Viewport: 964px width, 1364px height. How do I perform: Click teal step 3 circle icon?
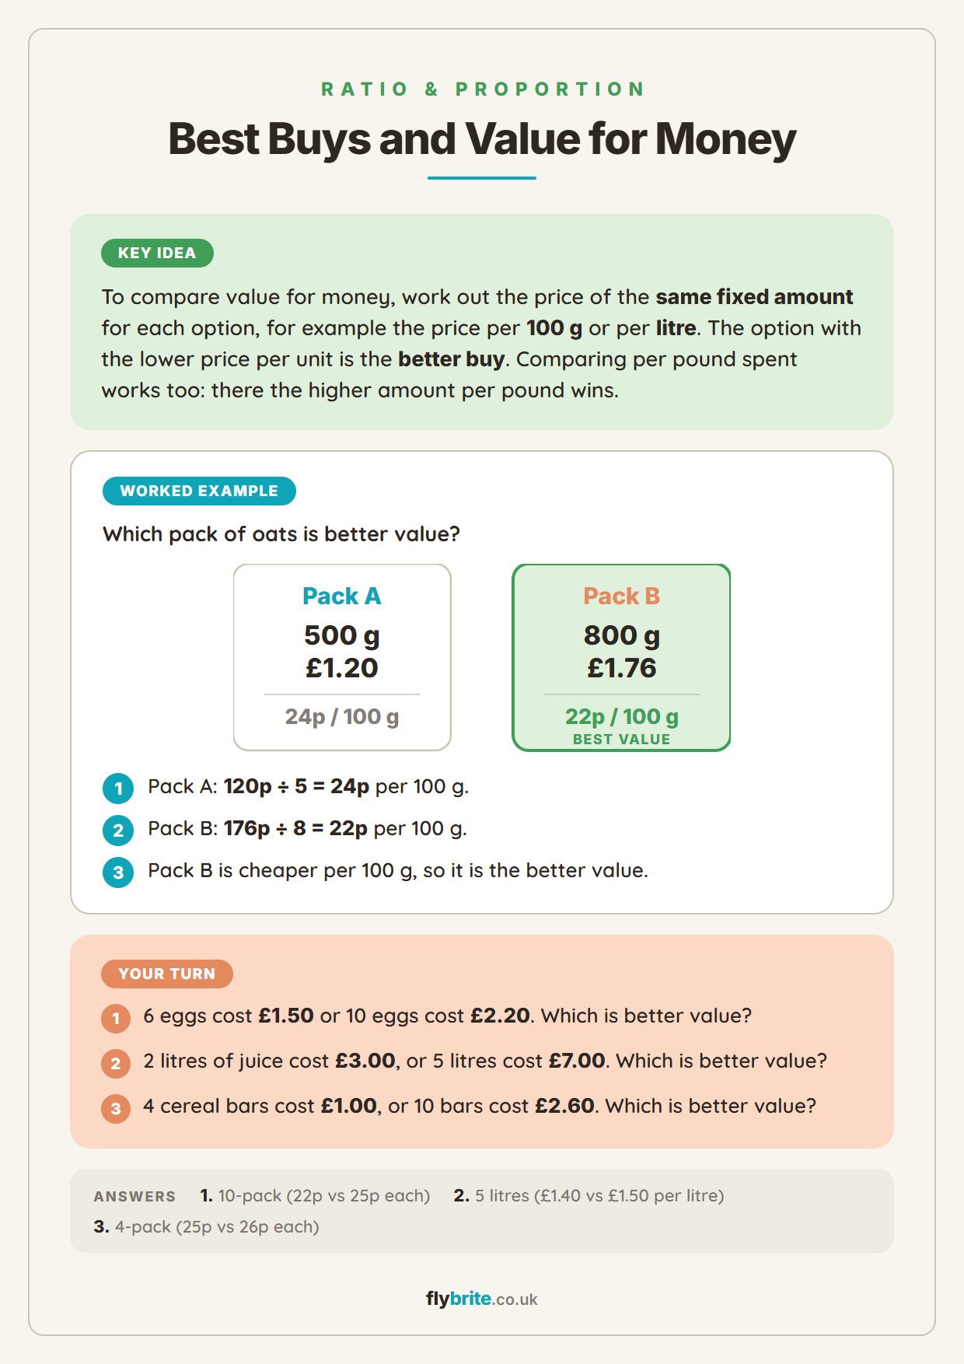[x=118, y=873]
